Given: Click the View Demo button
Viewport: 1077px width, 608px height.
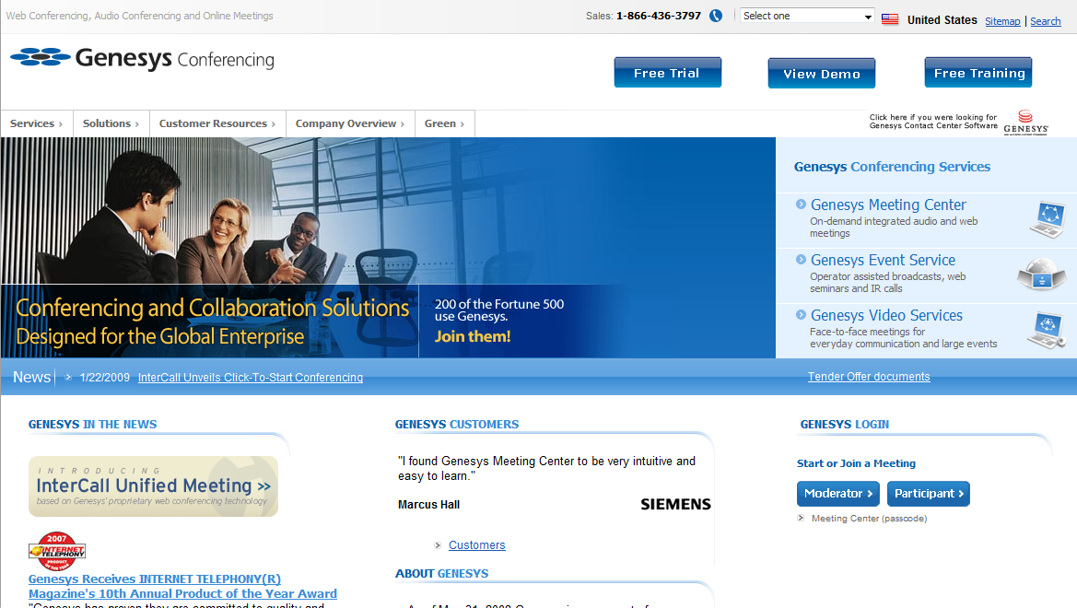Looking at the screenshot, I should coord(822,74).
